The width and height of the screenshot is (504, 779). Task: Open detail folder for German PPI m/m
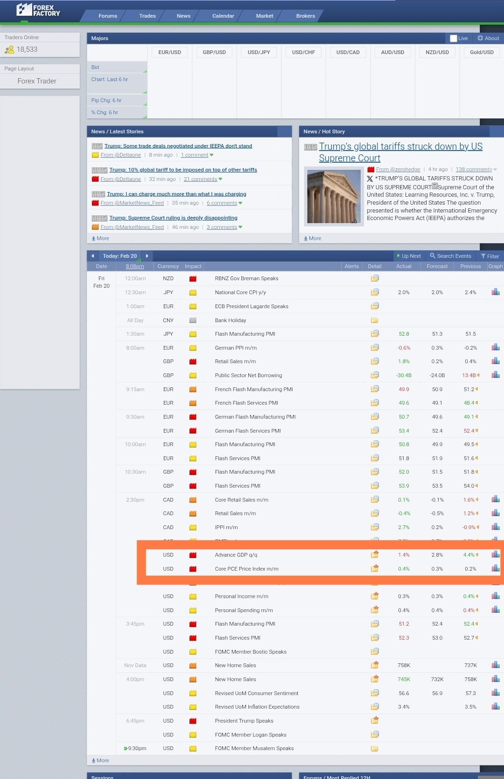point(375,347)
